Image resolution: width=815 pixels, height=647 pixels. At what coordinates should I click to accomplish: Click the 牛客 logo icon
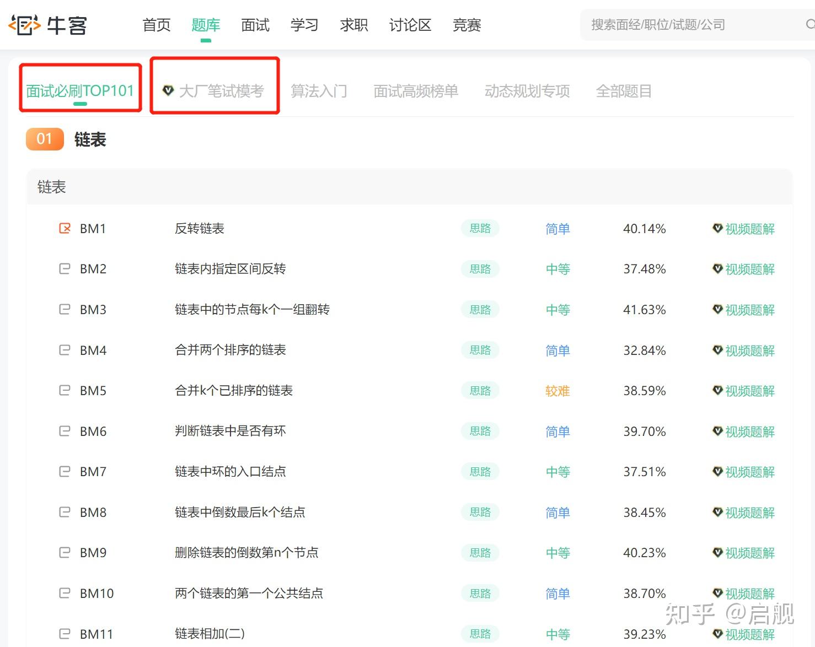pyautogui.click(x=25, y=25)
